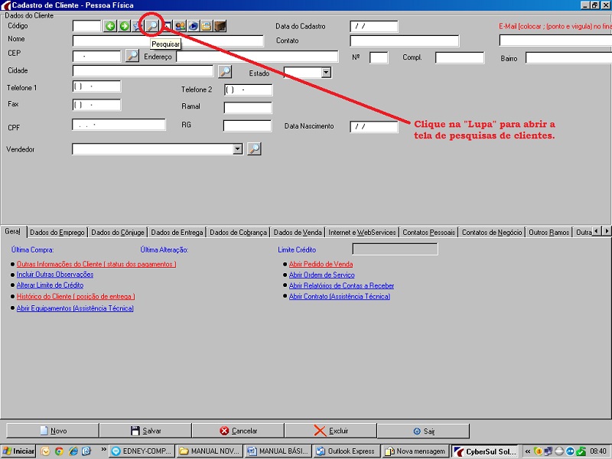Go to next record with green right arrow
The height and width of the screenshot is (459, 612).
(x=124, y=26)
